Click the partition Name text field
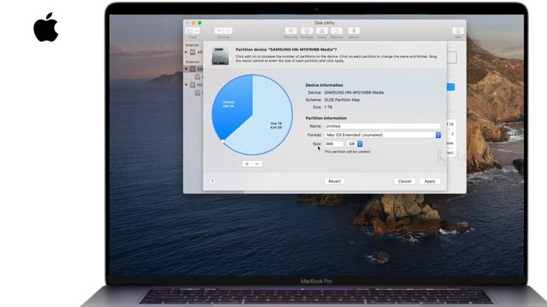The height and width of the screenshot is (307, 547). (x=382, y=126)
